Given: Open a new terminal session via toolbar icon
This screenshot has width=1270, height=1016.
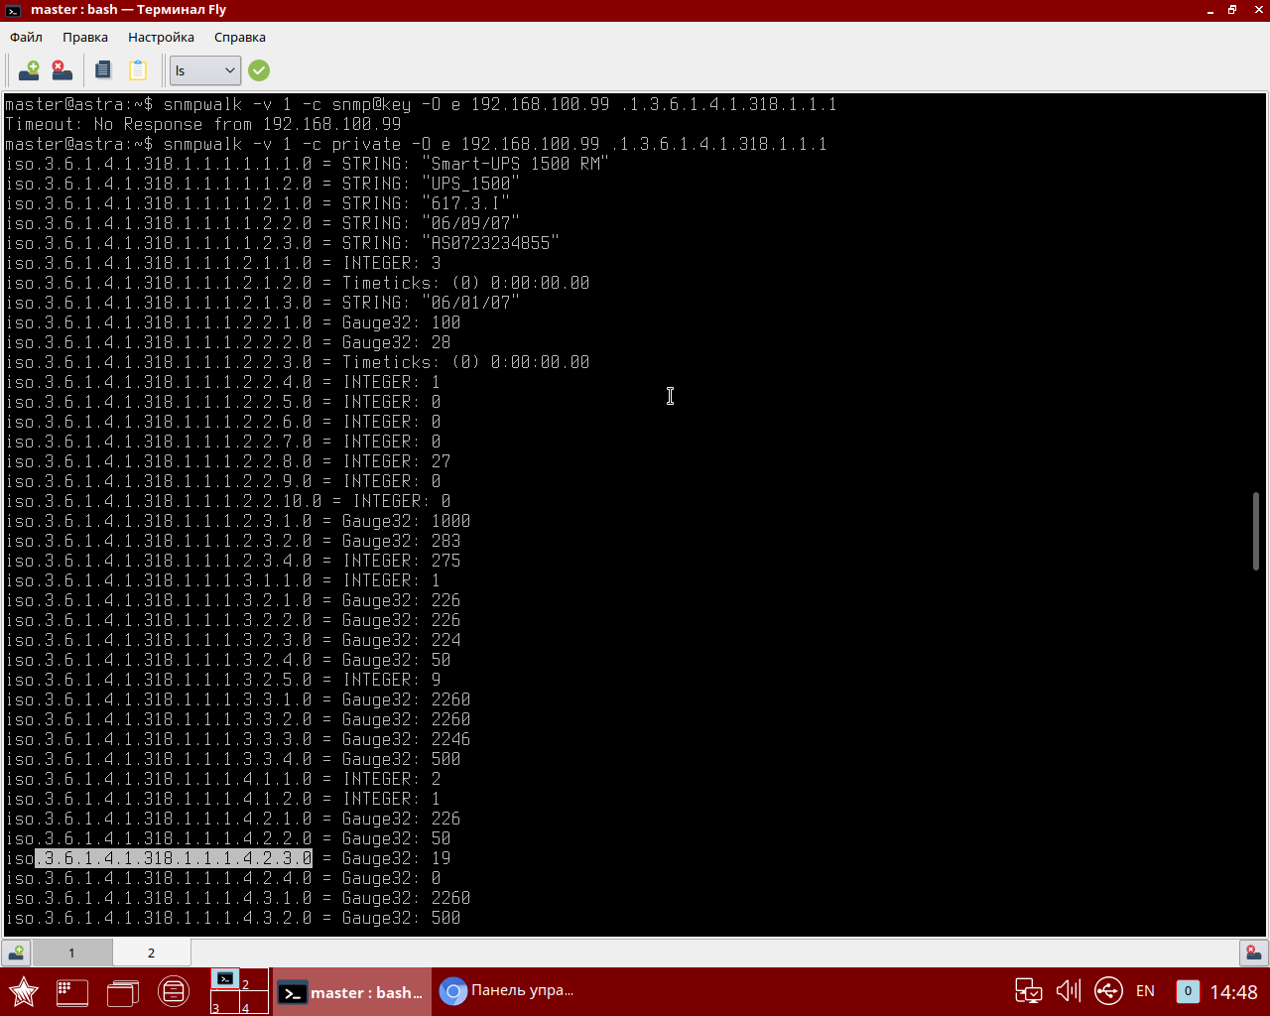Looking at the screenshot, I should pyautogui.click(x=28, y=70).
